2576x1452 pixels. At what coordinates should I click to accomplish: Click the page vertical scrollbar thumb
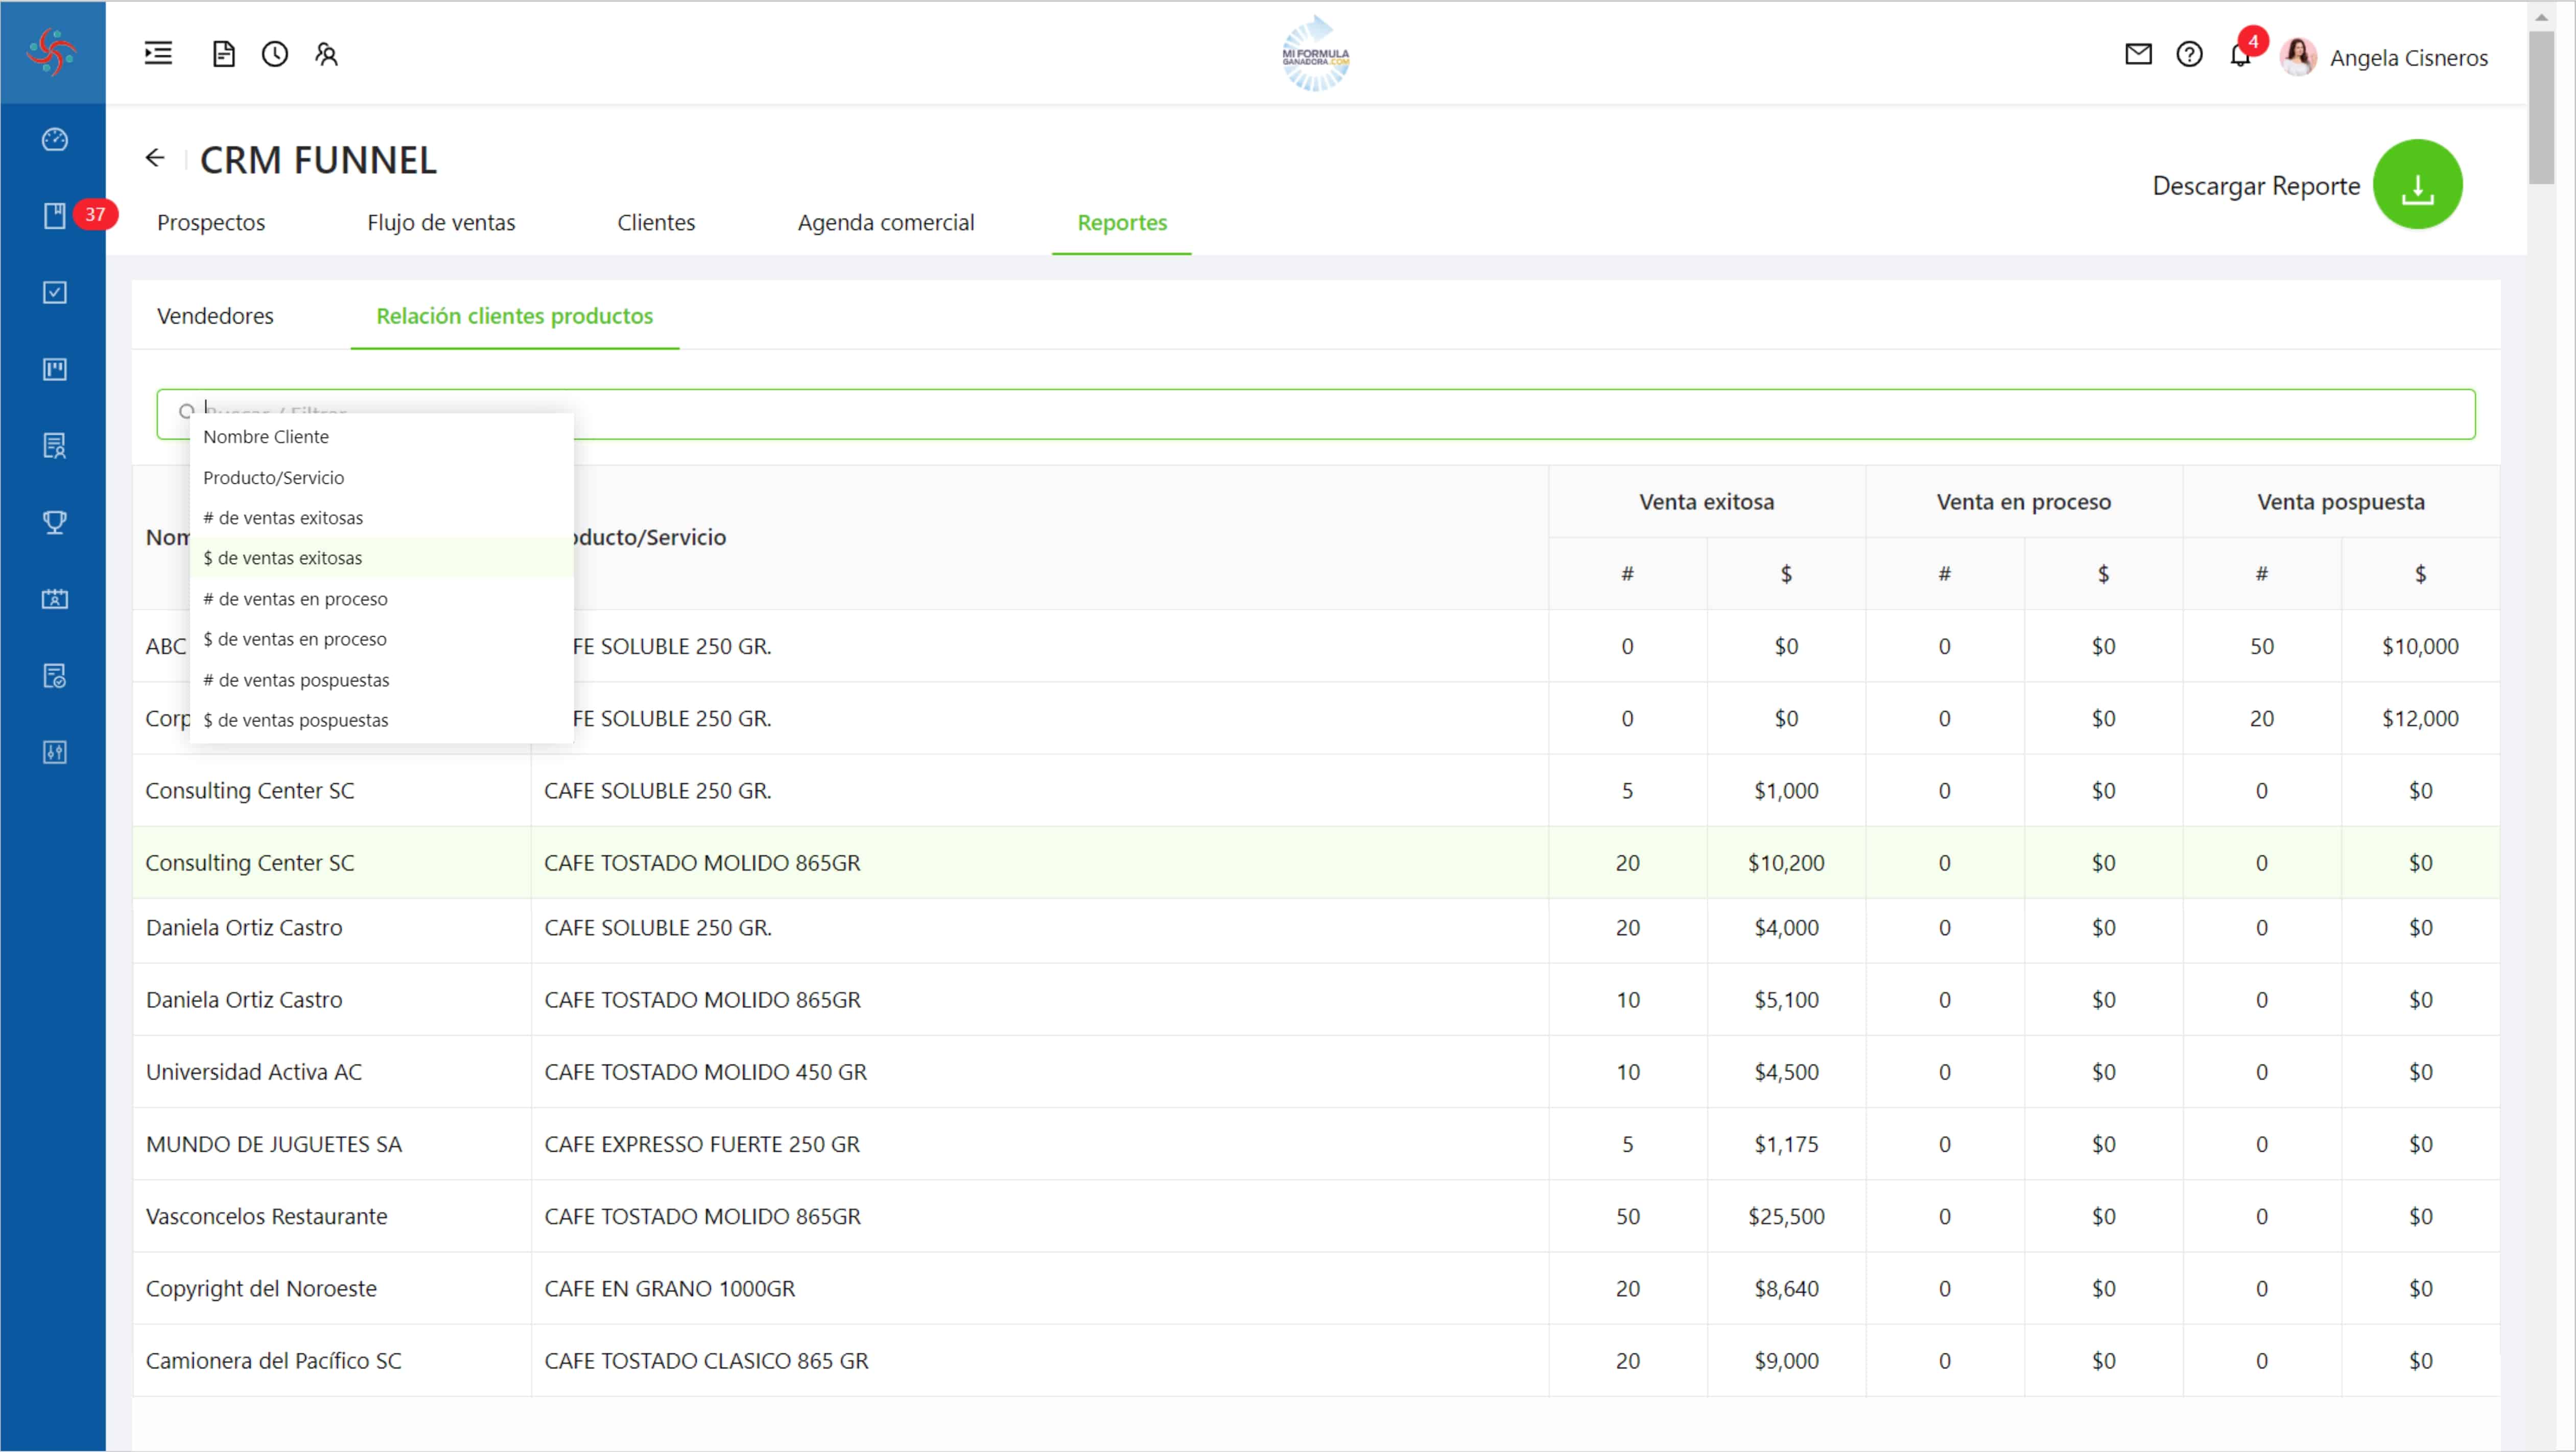(x=2541, y=107)
